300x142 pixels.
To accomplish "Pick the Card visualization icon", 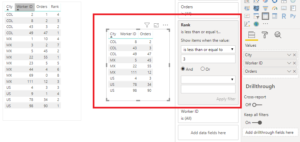I will 284,8.
